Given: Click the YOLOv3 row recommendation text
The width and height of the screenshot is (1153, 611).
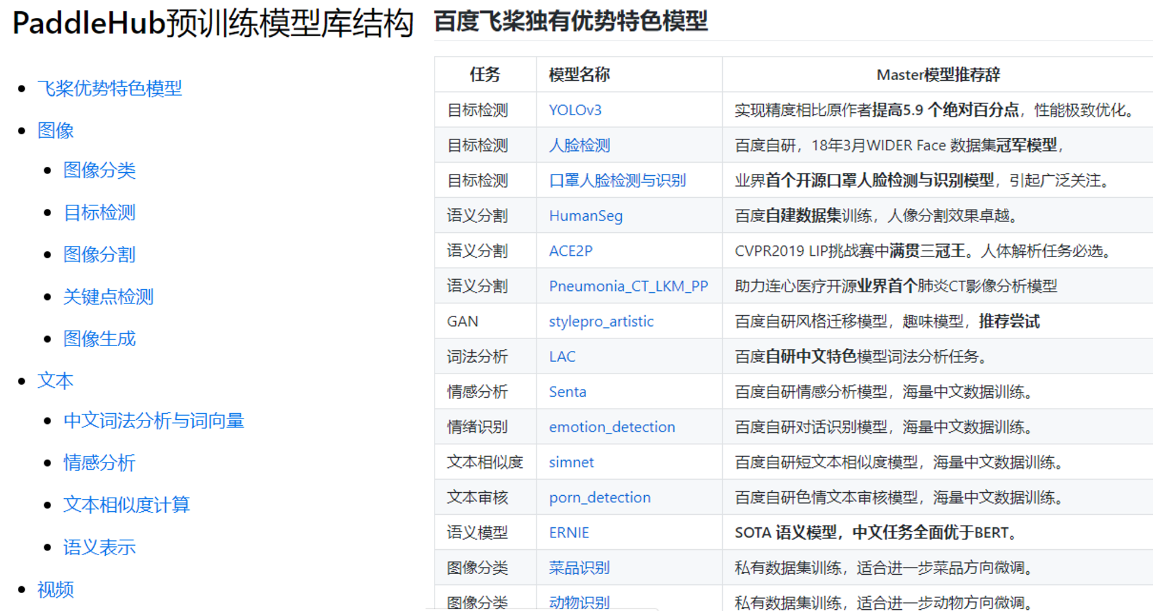Looking at the screenshot, I should 937,110.
